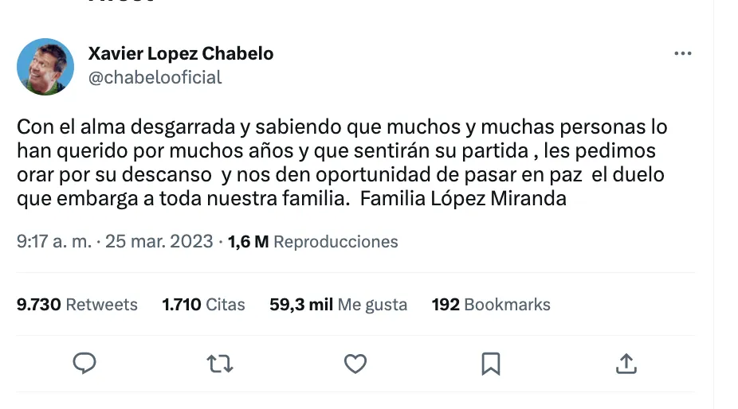Click the tweet text "Con el alma desgarrada"
The width and height of the screenshot is (738, 409).
tap(114, 127)
